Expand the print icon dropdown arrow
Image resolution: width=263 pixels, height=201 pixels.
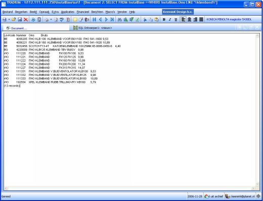coord(51,20)
